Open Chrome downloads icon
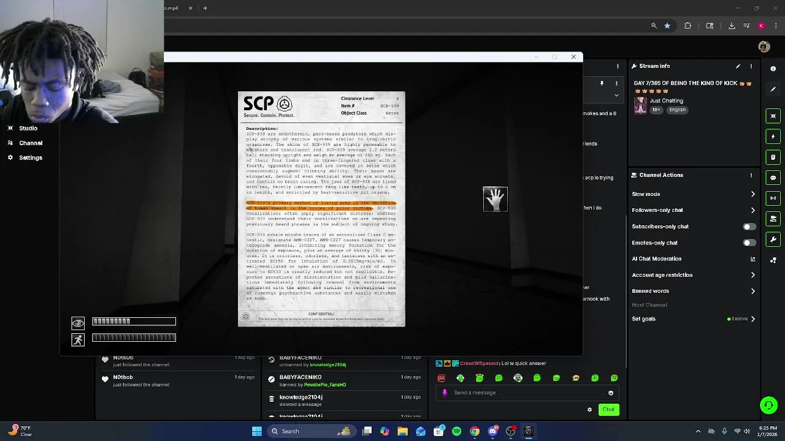Screen dimensions: 785x441 tap(732, 26)
